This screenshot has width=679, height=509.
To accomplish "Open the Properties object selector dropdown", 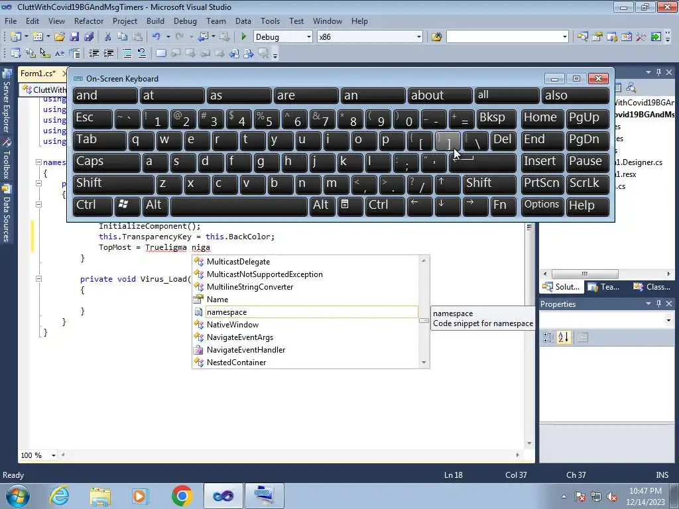I will [668, 321].
